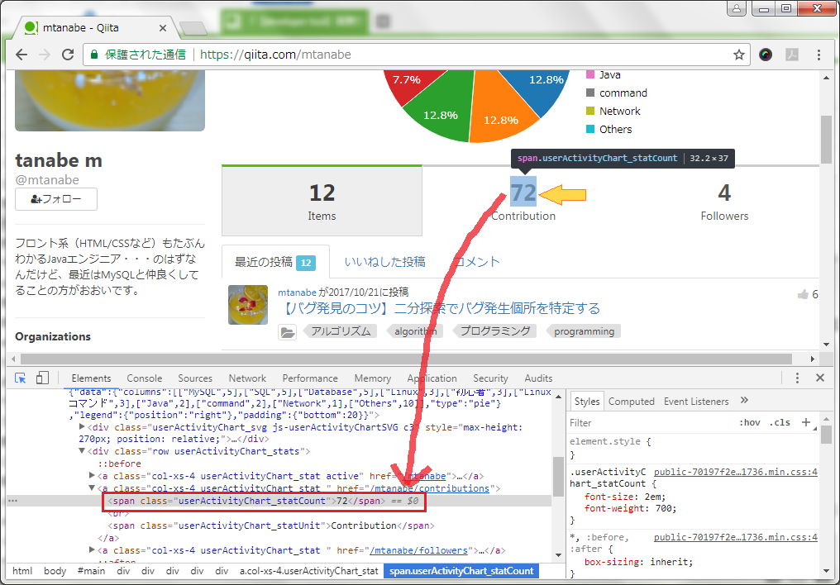Reload the Qiita profile page
Image resolution: width=840 pixels, height=585 pixels.
point(69,55)
